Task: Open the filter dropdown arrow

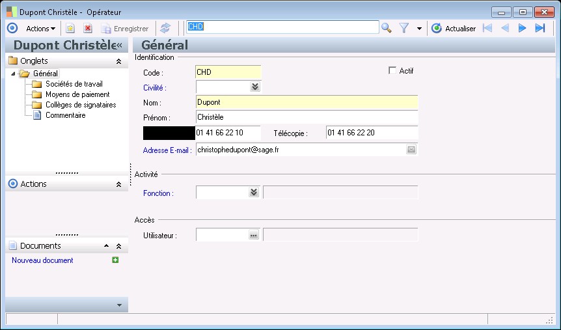Action: [x=419, y=29]
